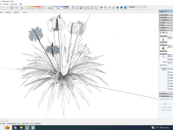Collapse the Scenes panel
This screenshot has width=173, height=130.
166,30
